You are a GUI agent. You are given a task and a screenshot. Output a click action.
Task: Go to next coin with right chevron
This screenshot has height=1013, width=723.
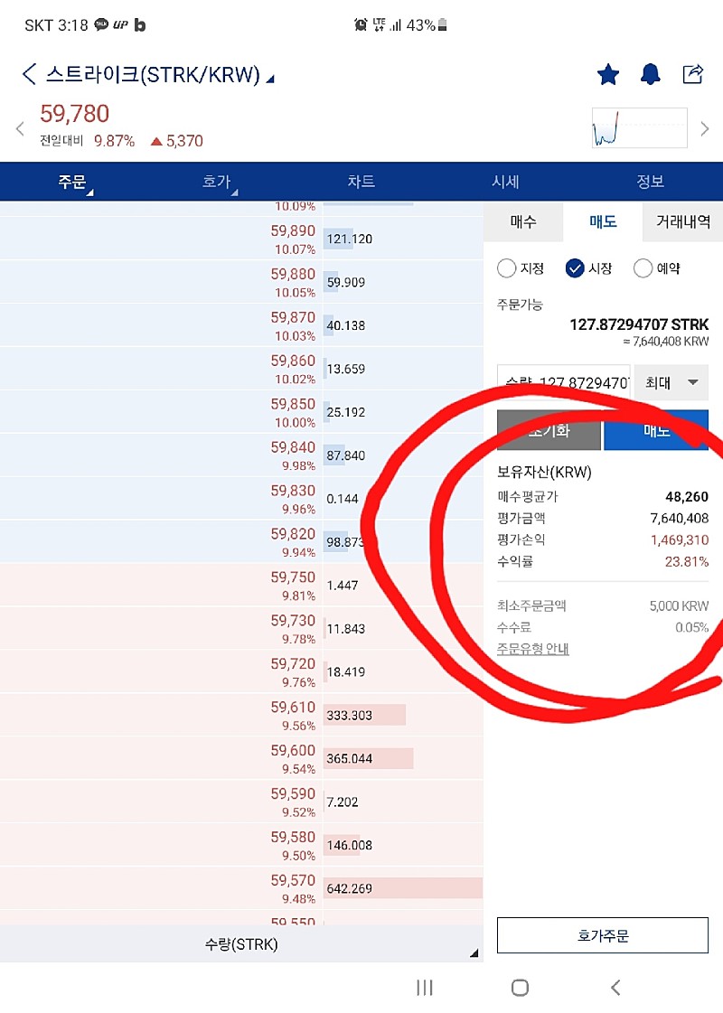coord(705,128)
